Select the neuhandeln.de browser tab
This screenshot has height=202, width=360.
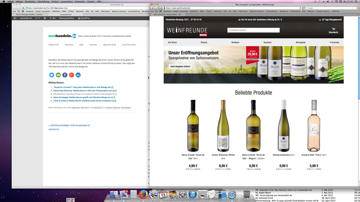point(66,15)
